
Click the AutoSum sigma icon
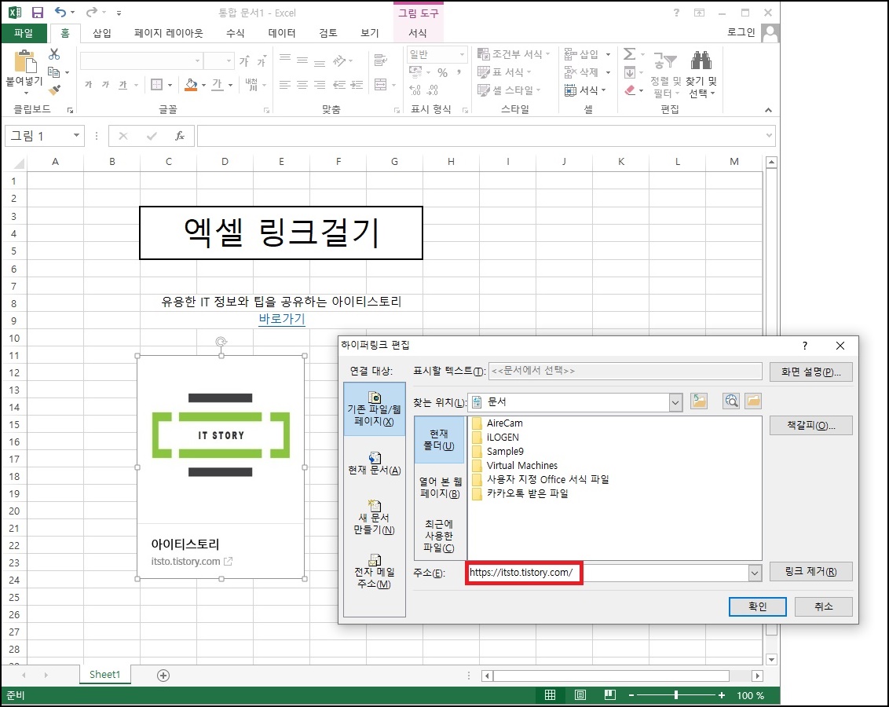(629, 54)
